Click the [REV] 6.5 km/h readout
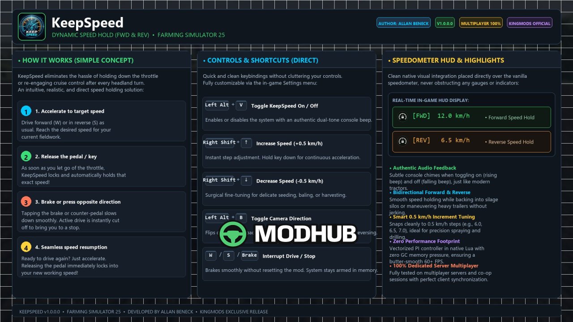Screen dimensions: 573x322 [441, 140]
